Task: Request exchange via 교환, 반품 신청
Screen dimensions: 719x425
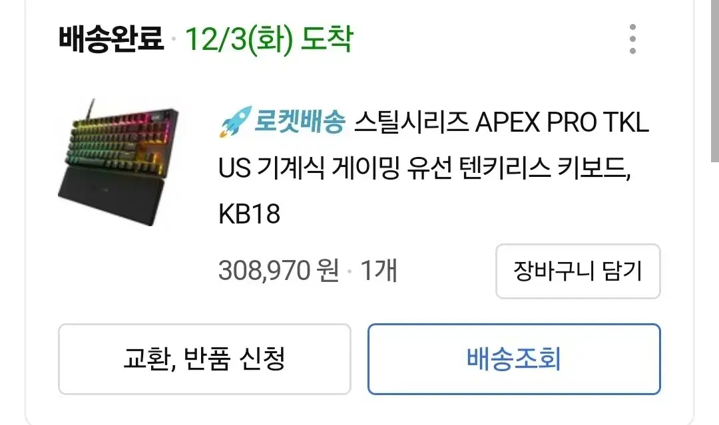Action: (x=204, y=359)
